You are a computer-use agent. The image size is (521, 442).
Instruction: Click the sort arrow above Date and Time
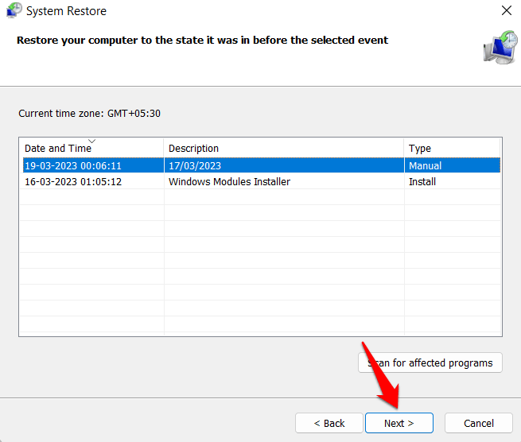click(x=91, y=141)
